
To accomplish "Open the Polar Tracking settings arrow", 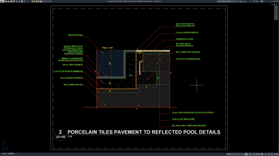I will pyautogui.click(x=237, y=154).
